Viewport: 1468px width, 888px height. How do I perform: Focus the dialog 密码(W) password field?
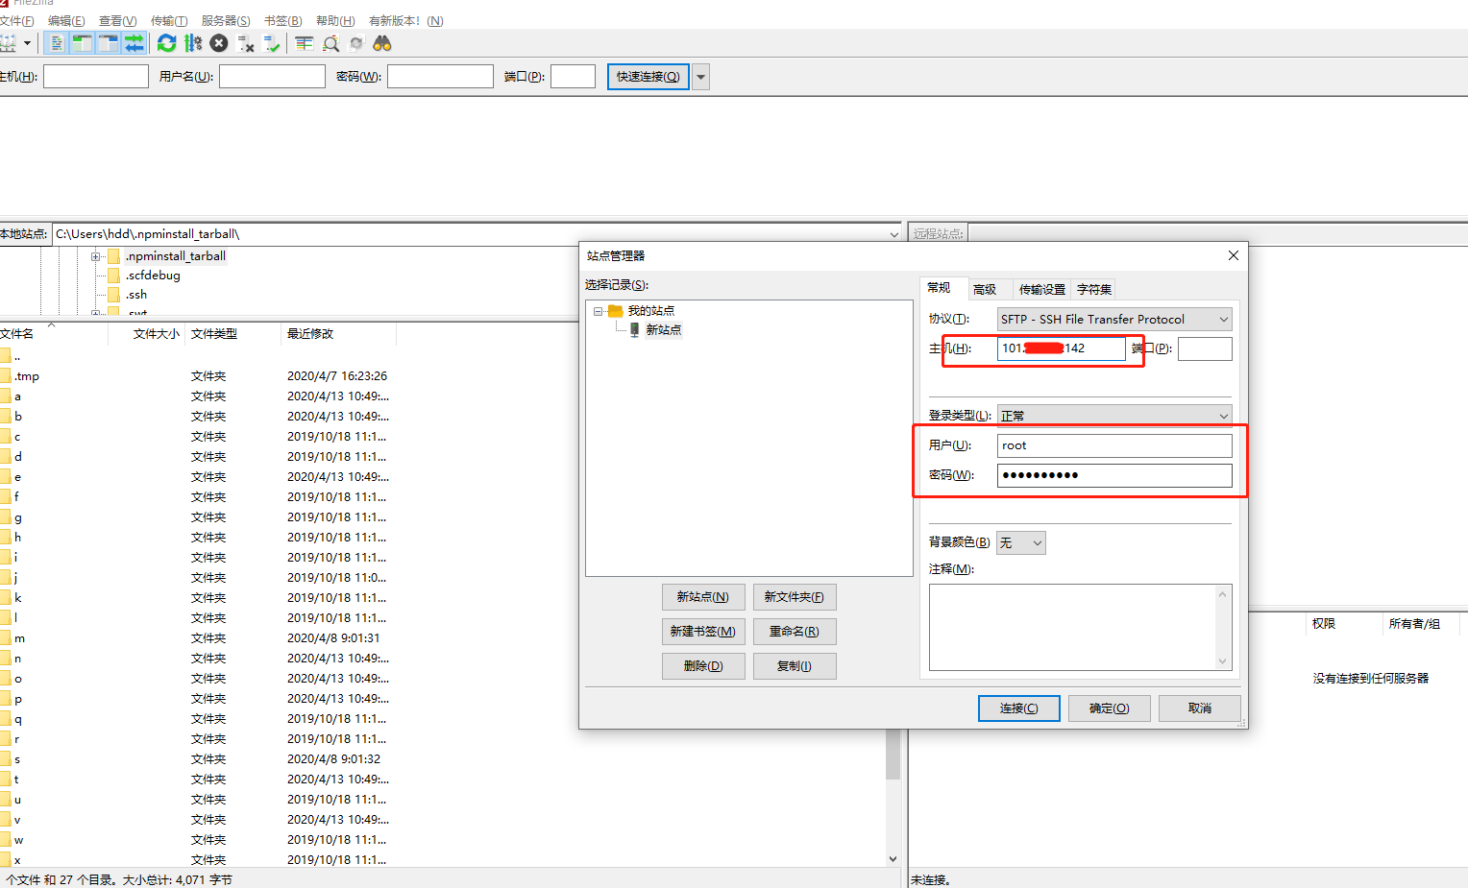click(x=1114, y=475)
